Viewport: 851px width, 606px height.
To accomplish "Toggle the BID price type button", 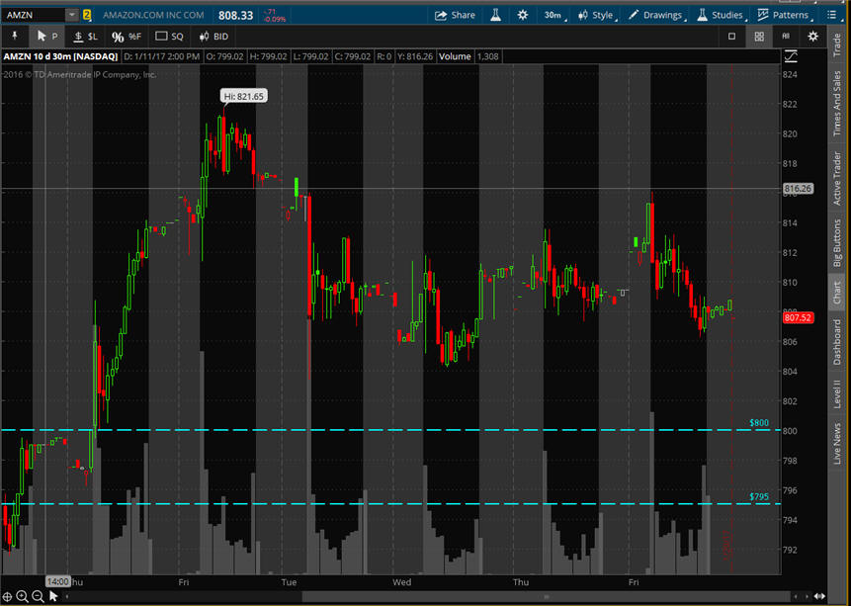I will coord(213,37).
